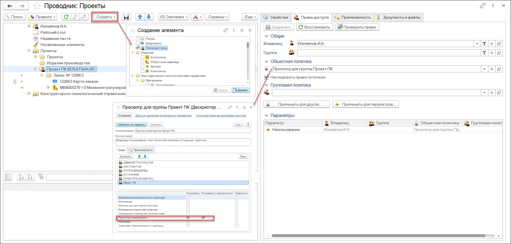Image resolution: width=511 pixels, height=244 pixels.
Task: Open help question mark in descriptor dialog
Action: click(x=248, y=125)
